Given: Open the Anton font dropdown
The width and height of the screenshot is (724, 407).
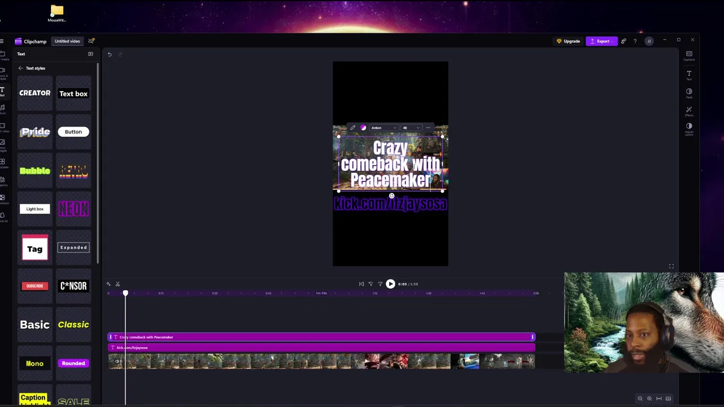Looking at the screenshot, I should [x=383, y=128].
